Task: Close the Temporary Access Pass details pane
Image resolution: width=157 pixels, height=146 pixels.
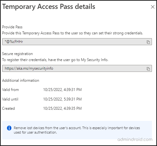Action: (x=153, y=7)
